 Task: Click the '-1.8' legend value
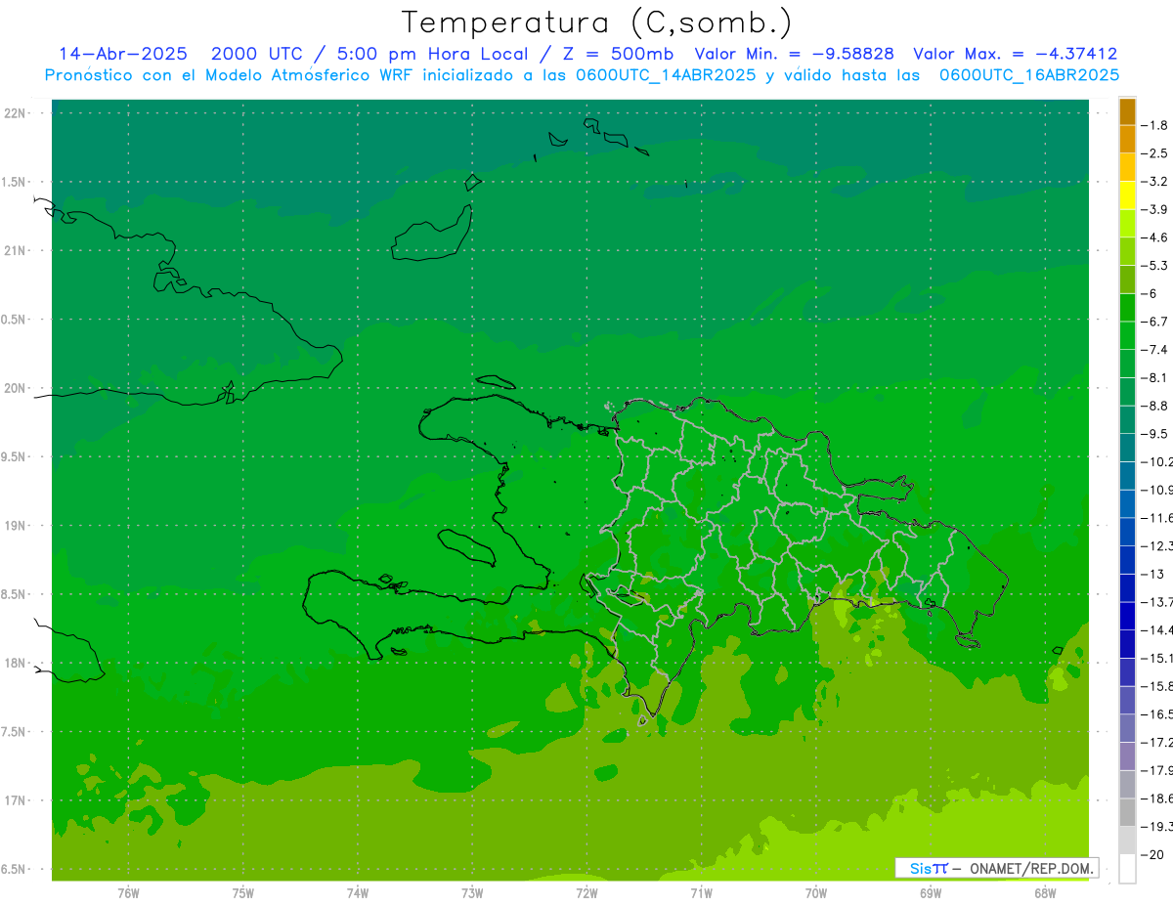pos(1154,125)
